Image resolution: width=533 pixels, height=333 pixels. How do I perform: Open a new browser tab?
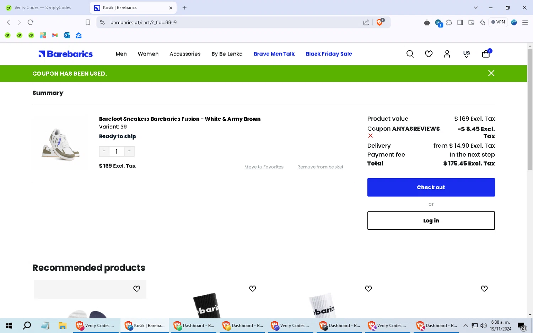[x=184, y=7]
